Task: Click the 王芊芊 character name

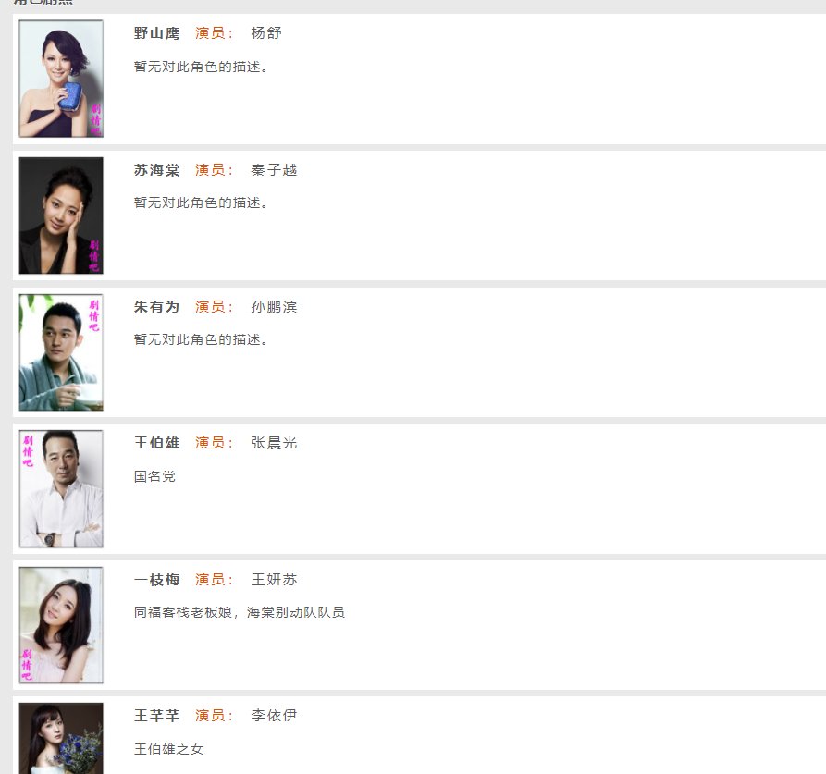Action: (157, 716)
